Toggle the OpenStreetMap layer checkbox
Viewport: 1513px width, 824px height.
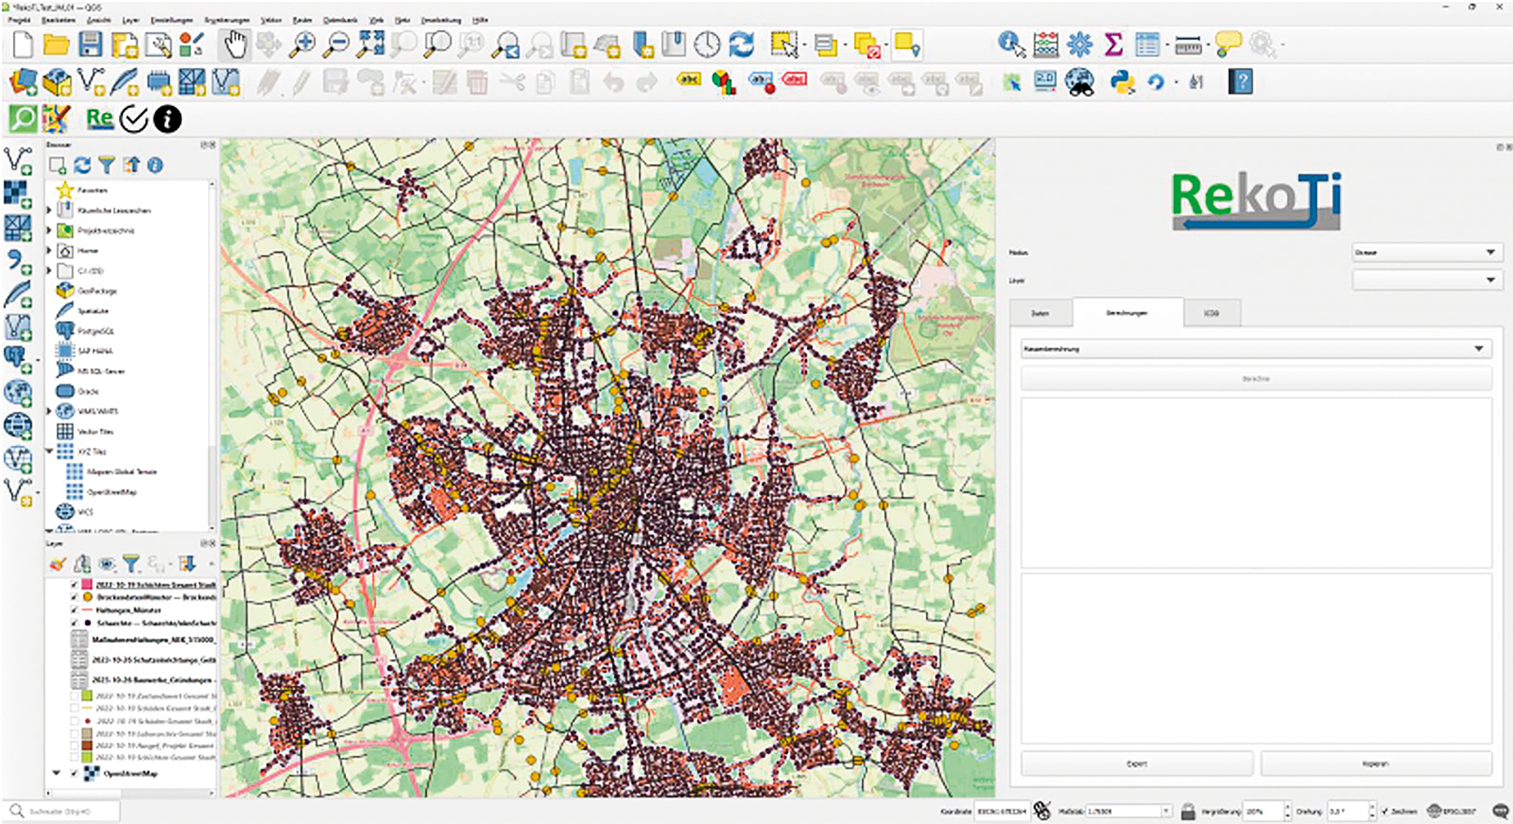74,774
